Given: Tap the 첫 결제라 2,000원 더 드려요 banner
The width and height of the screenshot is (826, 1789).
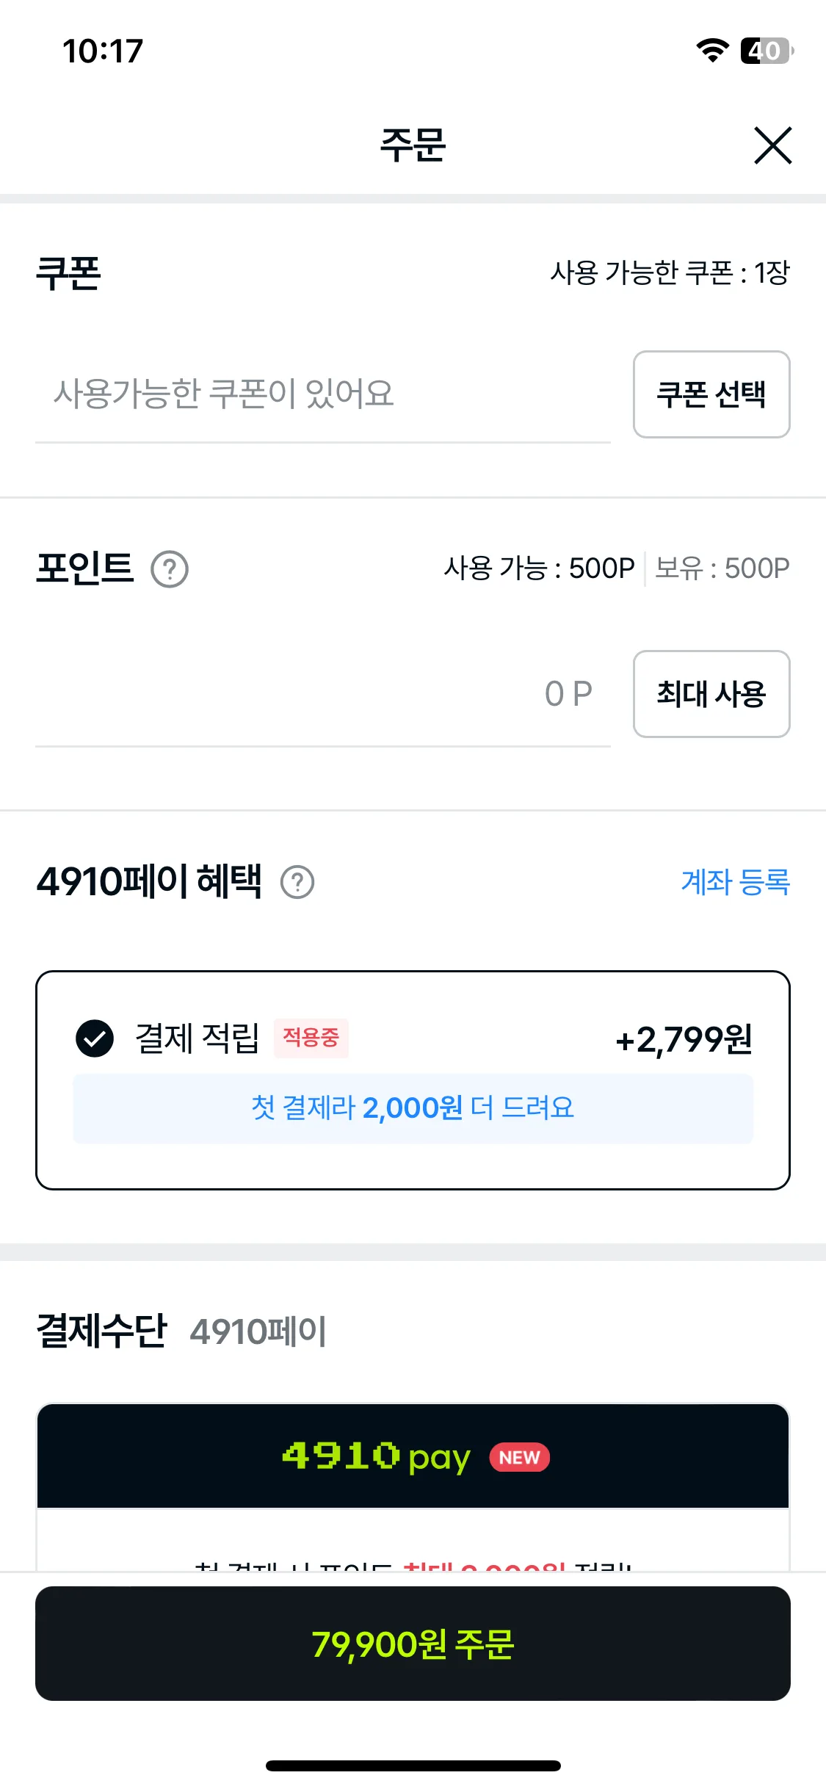Looking at the screenshot, I should [x=413, y=1108].
